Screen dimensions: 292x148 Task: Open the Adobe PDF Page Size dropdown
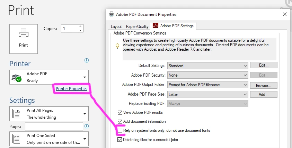(207, 95)
